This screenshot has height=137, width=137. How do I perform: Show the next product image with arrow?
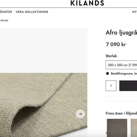point(80,114)
